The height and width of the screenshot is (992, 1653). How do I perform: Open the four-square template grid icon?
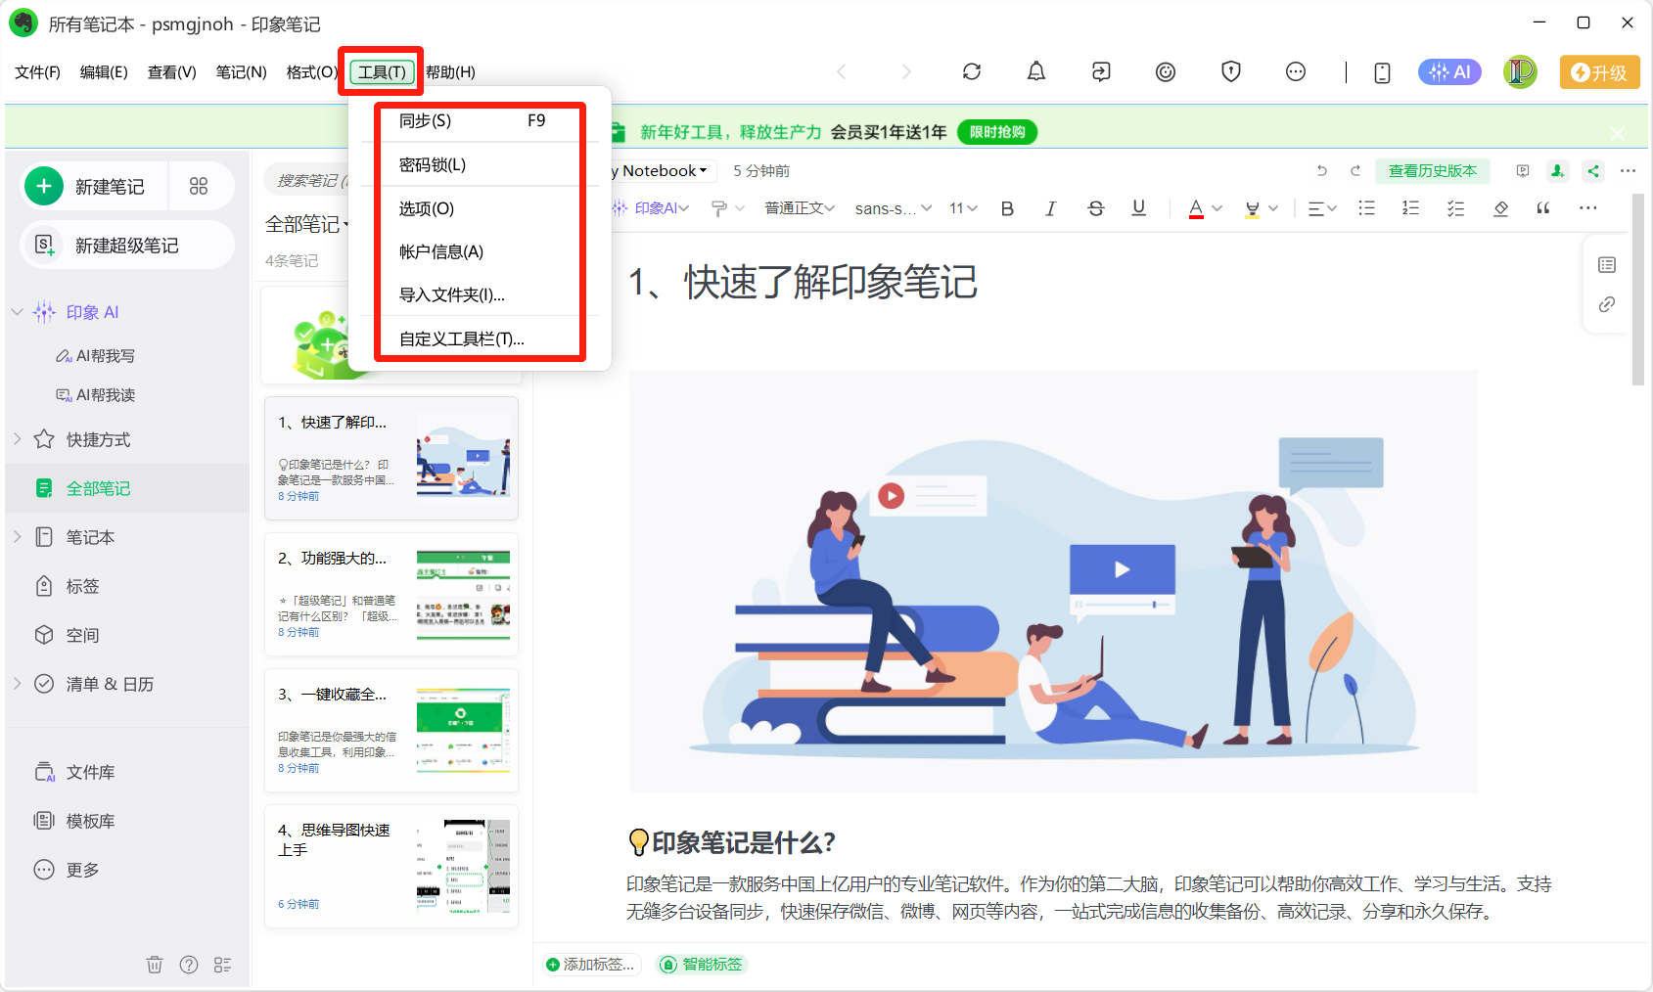coord(199,186)
